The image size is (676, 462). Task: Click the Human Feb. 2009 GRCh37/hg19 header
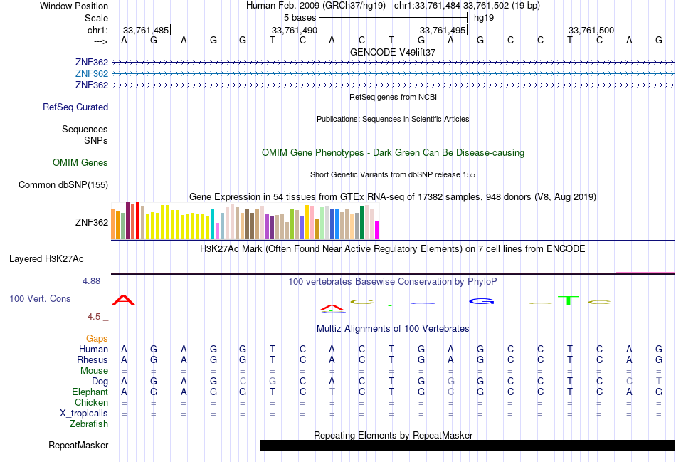tap(317, 6)
